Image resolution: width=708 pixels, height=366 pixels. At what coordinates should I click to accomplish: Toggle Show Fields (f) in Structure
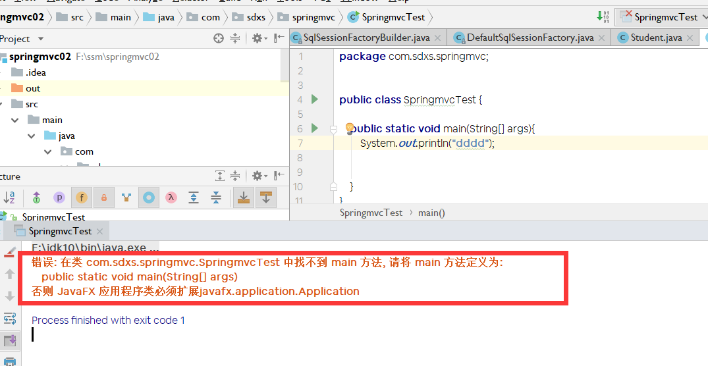[81, 197]
